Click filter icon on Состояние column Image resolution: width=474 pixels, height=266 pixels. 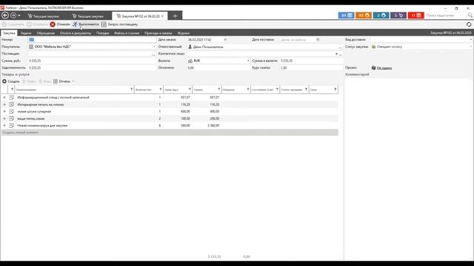277,89
